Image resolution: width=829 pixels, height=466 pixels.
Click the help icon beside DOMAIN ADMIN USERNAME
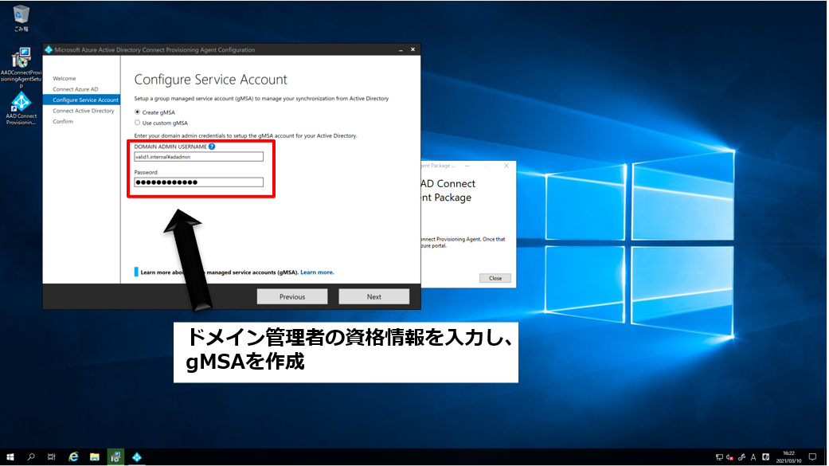pyautogui.click(x=212, y=147)
